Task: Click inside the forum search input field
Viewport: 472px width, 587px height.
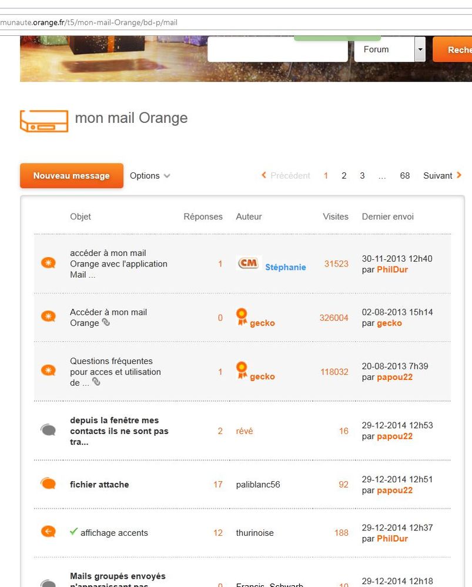Action: coord(276,49)
